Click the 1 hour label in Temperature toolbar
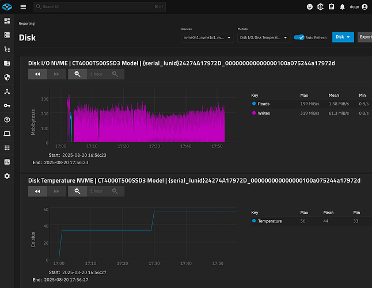372x288 pixels. (x=96, y=191)
